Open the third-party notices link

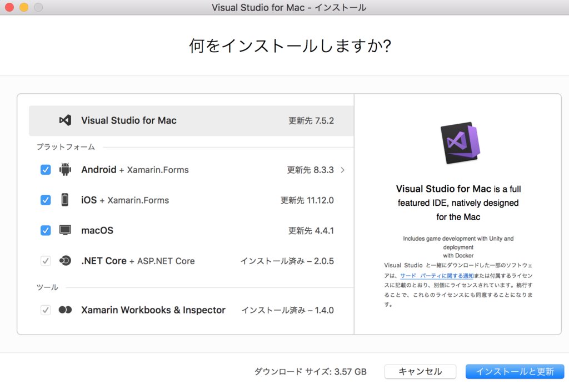[x=437, y=276]
